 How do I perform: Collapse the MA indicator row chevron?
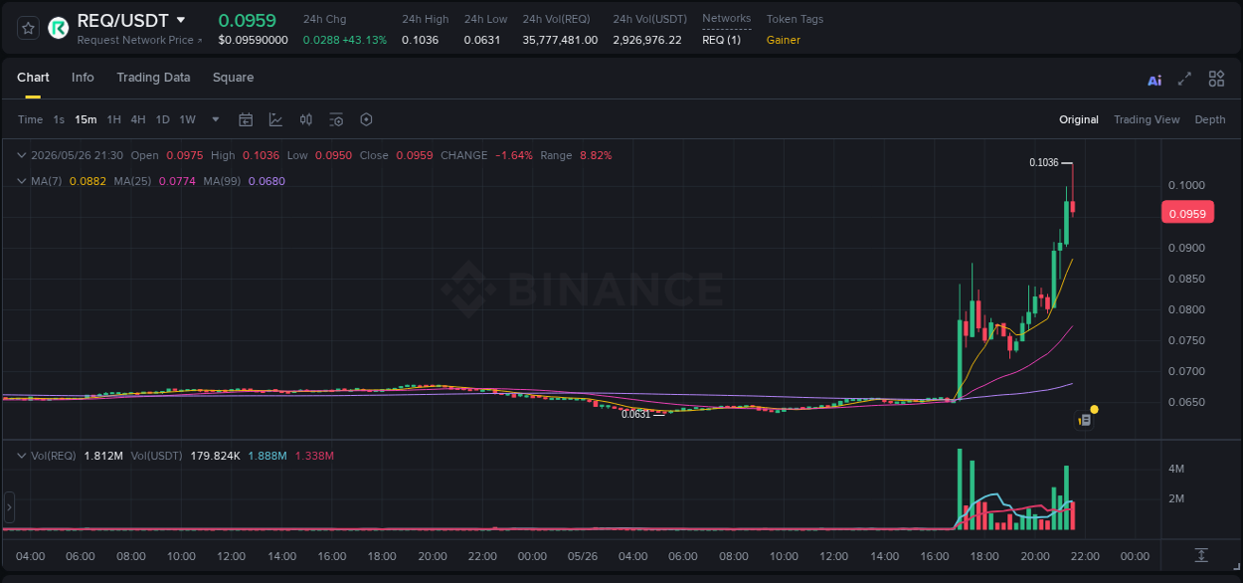click(21, 181)
